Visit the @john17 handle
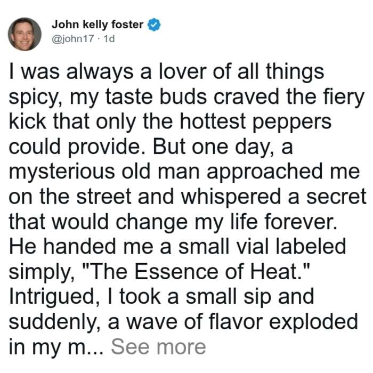This screenshot has height=373, width=373. pos(73,39)
